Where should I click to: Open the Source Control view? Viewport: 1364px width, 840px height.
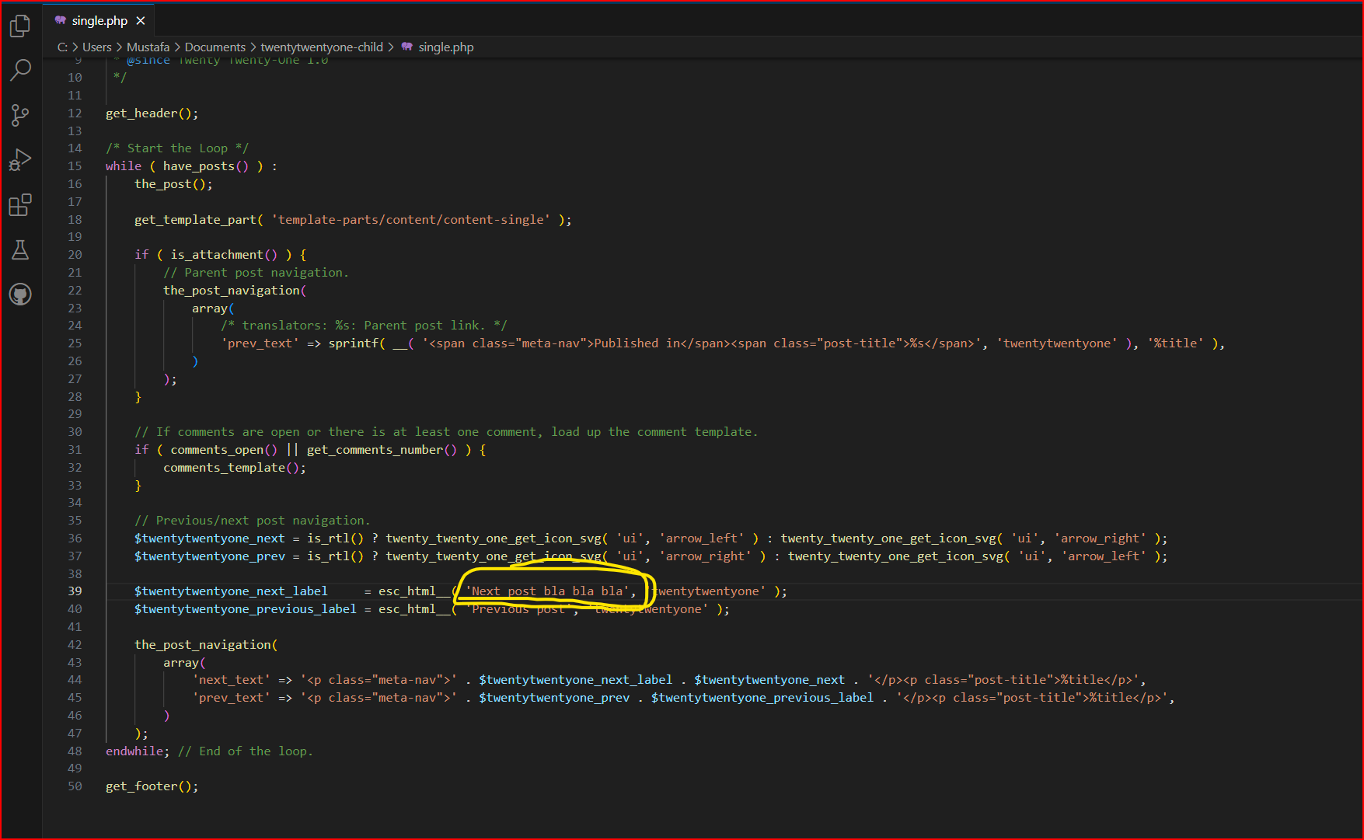point(20,116)
